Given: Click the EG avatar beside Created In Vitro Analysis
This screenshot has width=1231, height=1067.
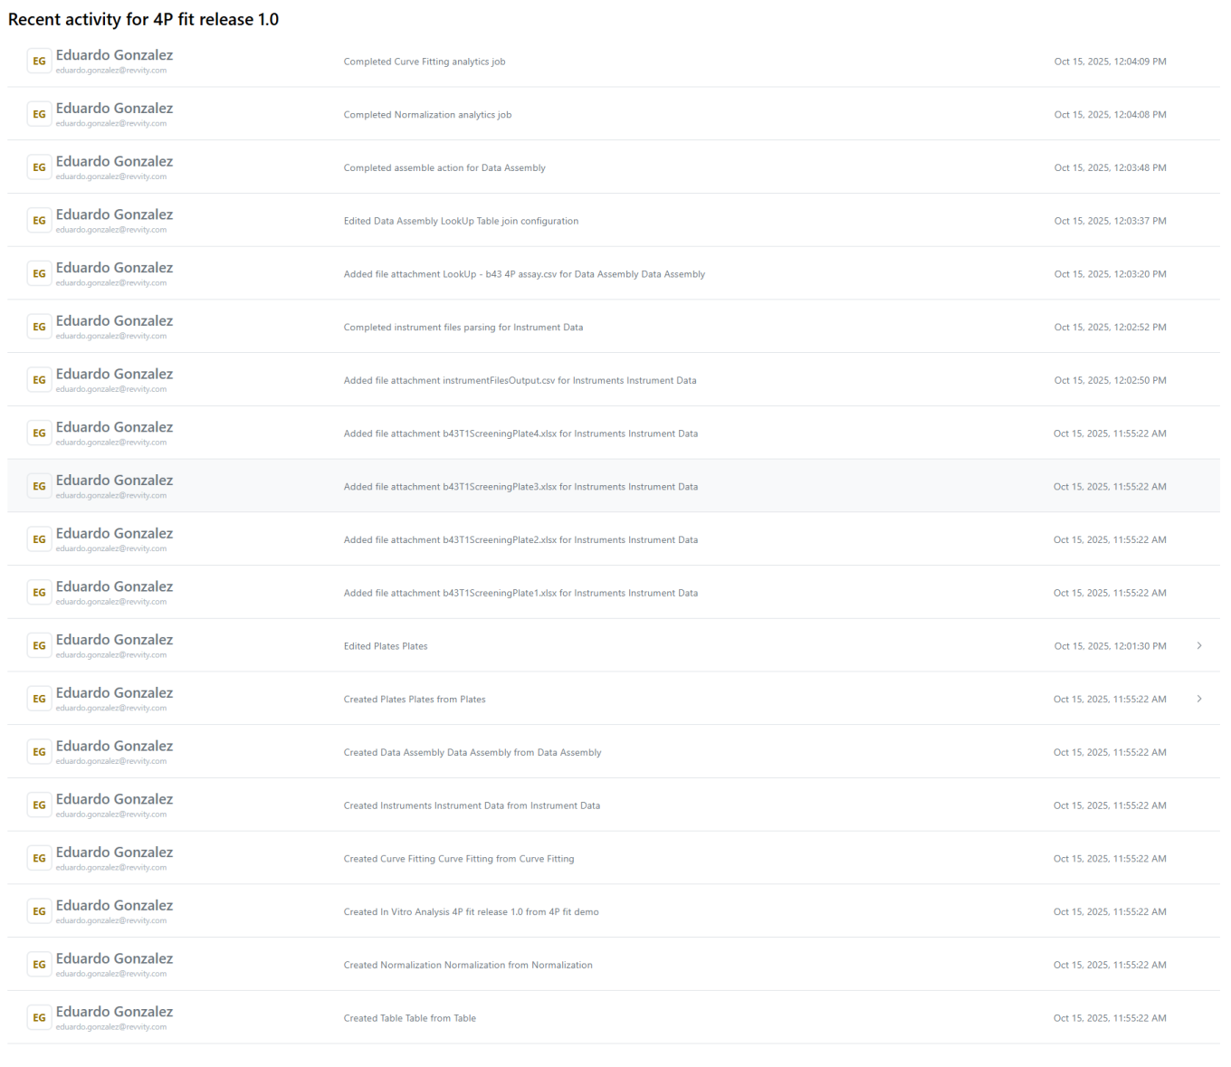Looking at the screenshot, I should (39, 912).
